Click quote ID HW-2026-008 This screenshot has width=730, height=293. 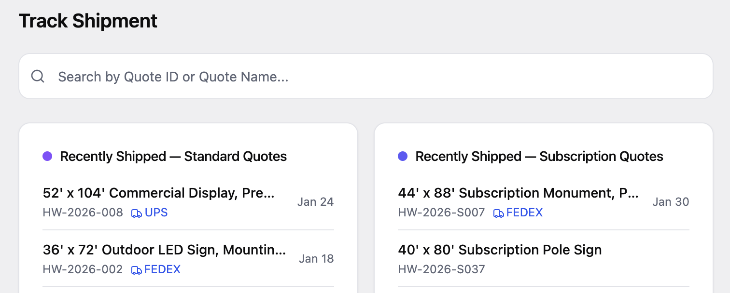[83, 213]
